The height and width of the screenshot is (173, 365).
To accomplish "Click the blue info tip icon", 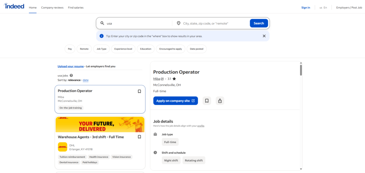I will pos(102,36).
